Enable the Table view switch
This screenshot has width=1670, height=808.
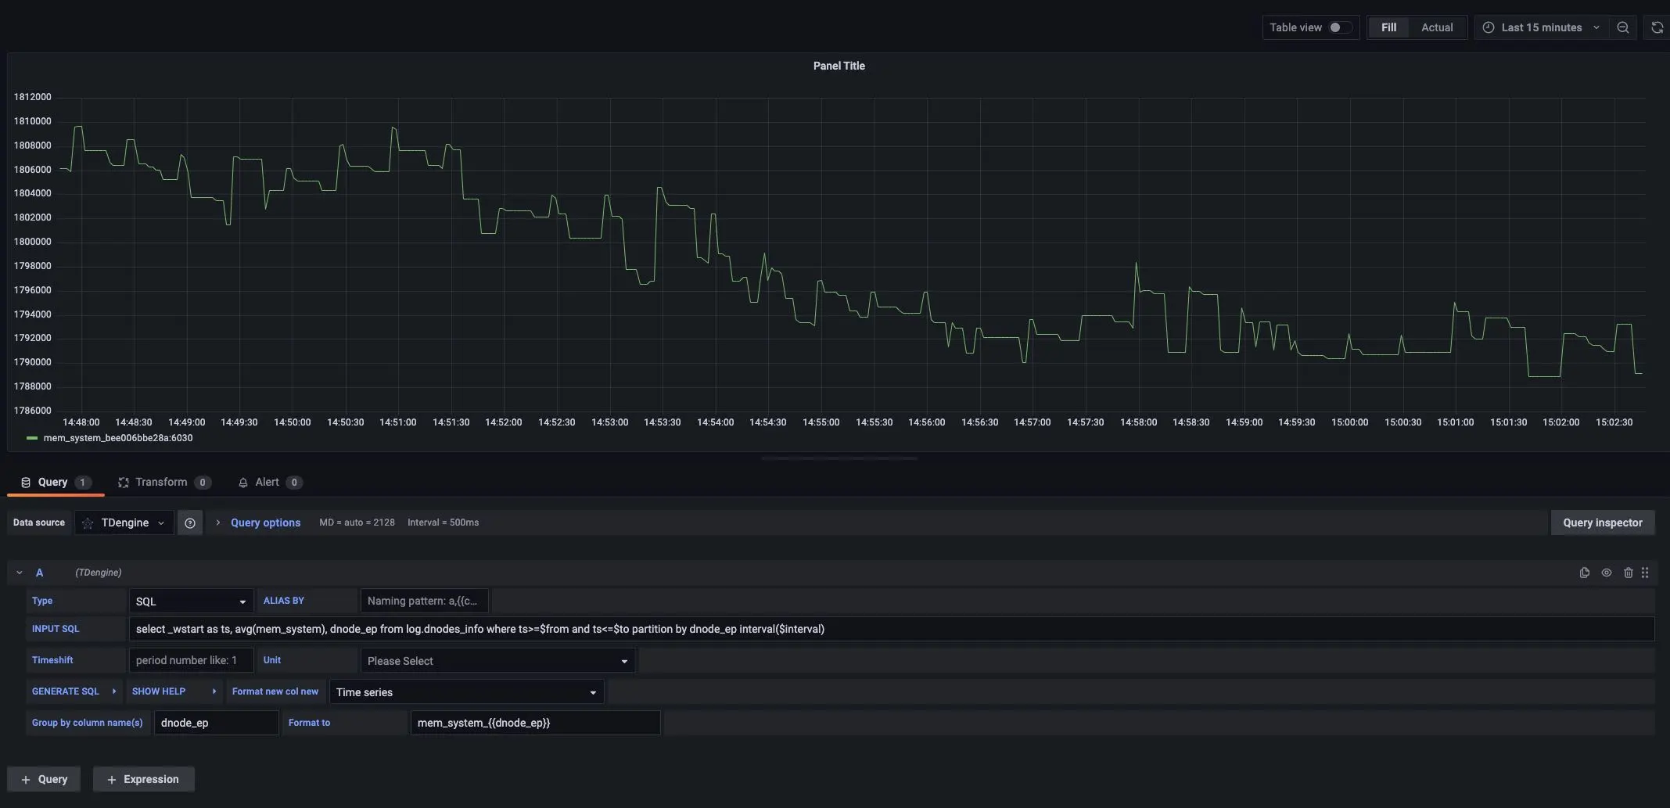pyautogui.click(x=1339, y=27)
